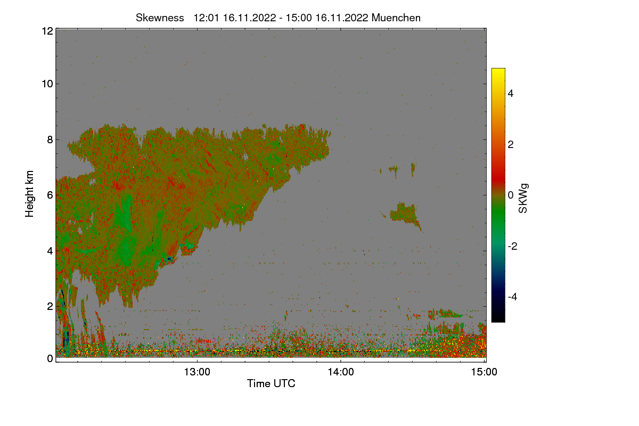This screenshot has height=426, width=639.
Task: Click height tick label 12
Action: [47, 31]
